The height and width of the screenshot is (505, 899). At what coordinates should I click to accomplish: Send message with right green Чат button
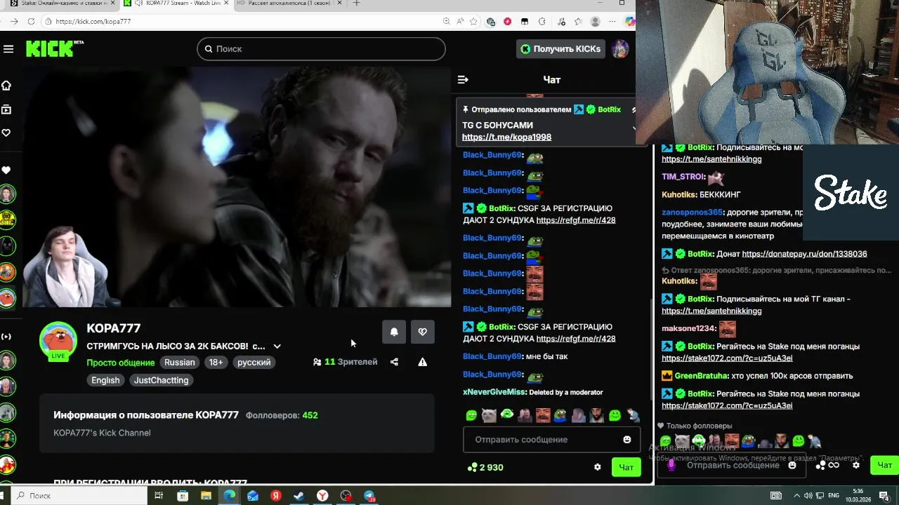[884, 465]
